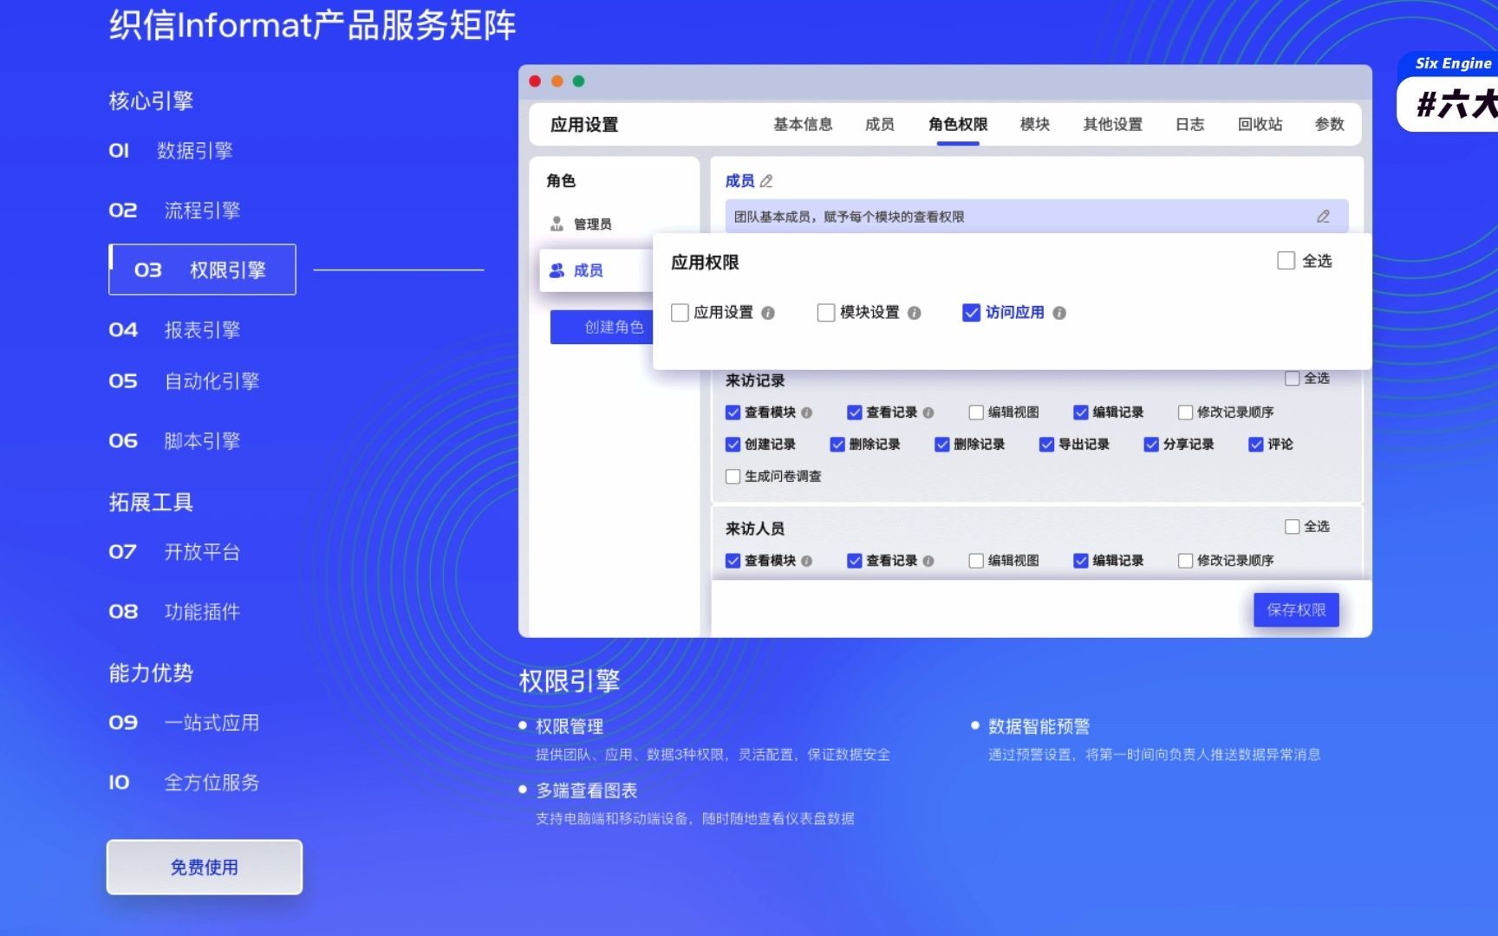Click the 权限管理 feature heading
Screen dimensions: 1498x936
tap(569, 726)
